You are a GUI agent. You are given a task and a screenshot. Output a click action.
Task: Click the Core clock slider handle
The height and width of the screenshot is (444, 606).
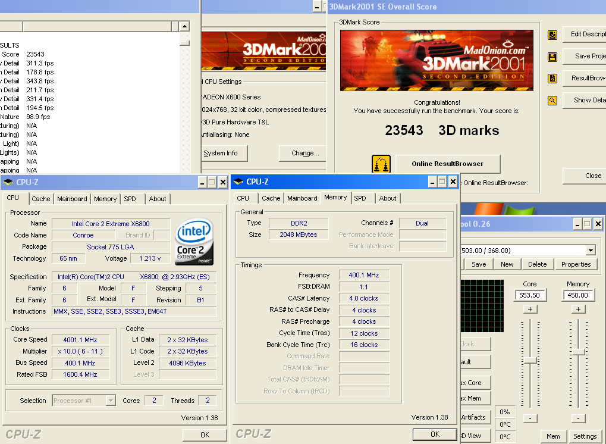click(x=530, y=360)
